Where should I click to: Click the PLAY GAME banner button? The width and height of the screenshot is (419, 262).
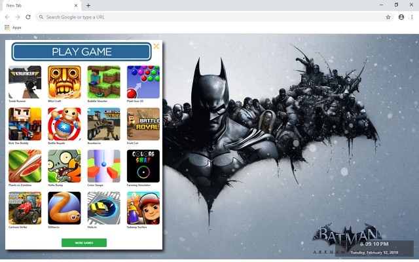81,52
